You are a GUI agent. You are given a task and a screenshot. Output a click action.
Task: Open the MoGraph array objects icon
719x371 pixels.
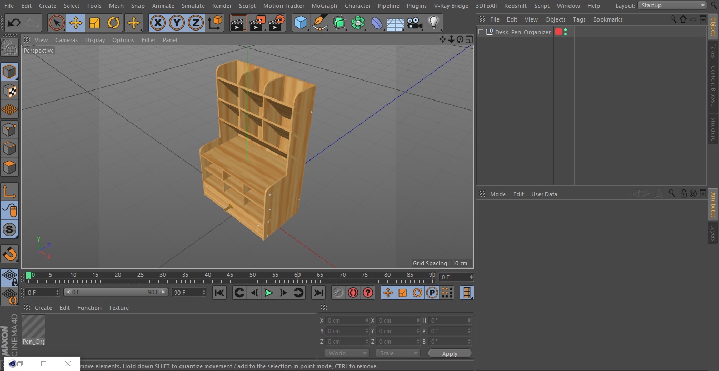coord(358,23)
